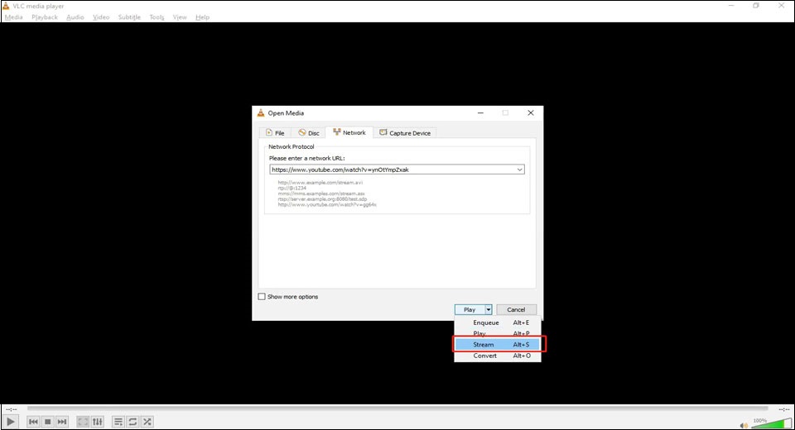Minimize the VLC main window
This screenshot has height=430, width=795.
(x=731, y=6)
